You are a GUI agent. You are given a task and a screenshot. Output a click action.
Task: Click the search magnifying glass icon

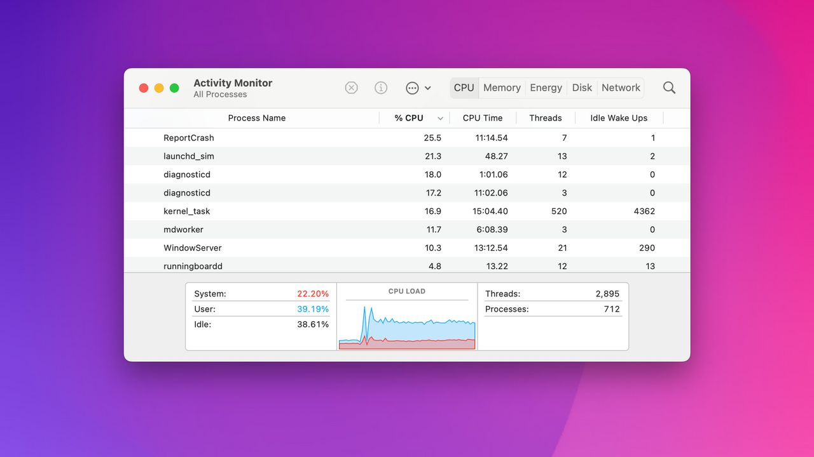point(669,88)
